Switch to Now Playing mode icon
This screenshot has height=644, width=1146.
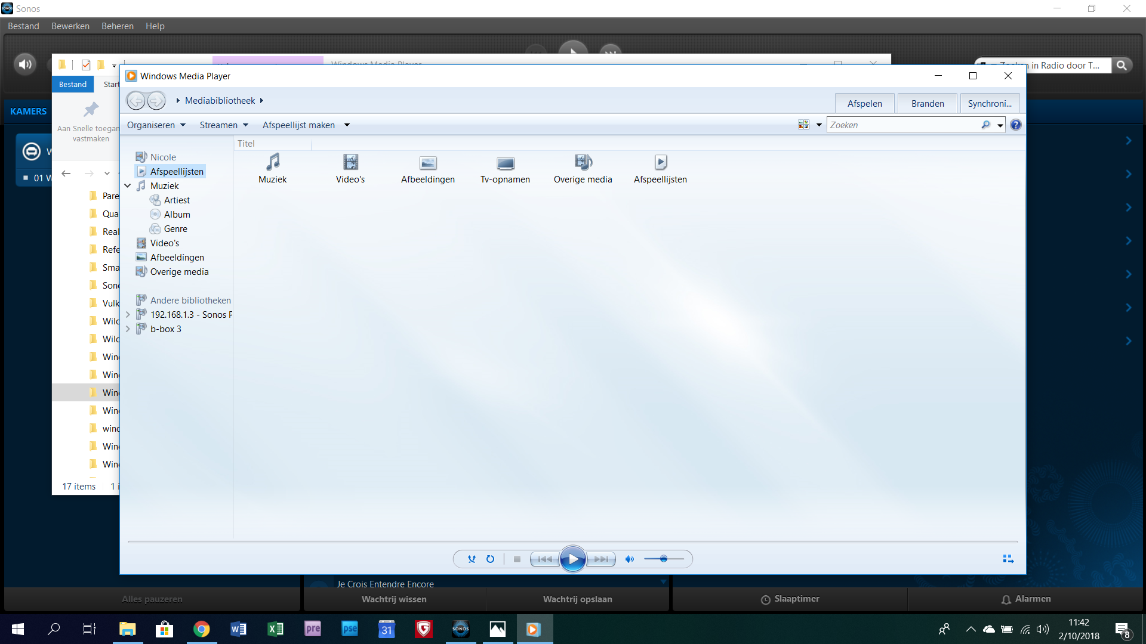pyautogui.click(x=1008, y=559)
